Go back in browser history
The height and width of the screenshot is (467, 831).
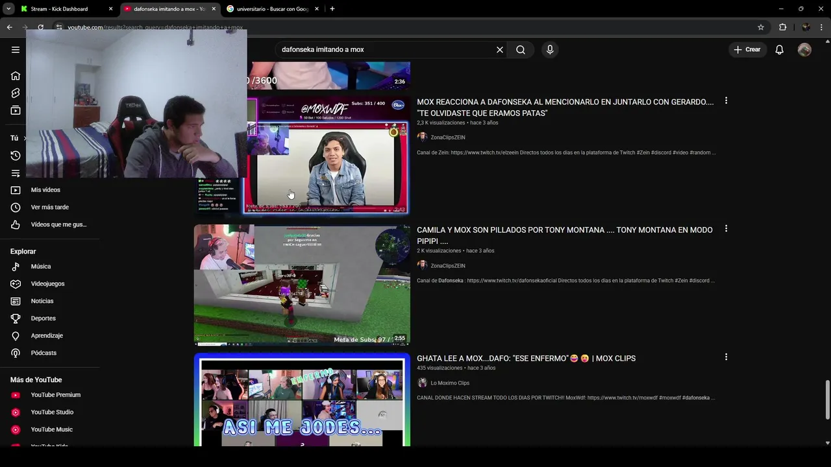tap(9, 27)
